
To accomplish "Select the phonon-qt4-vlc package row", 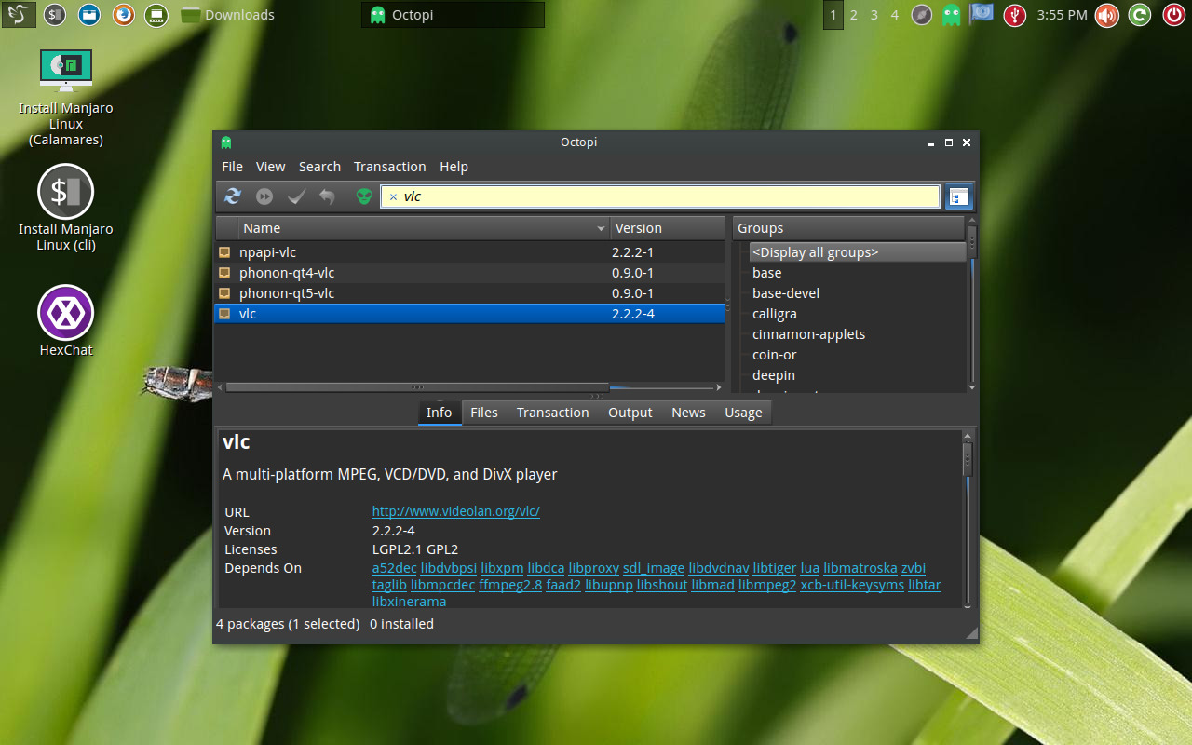I will pos(469,273).
